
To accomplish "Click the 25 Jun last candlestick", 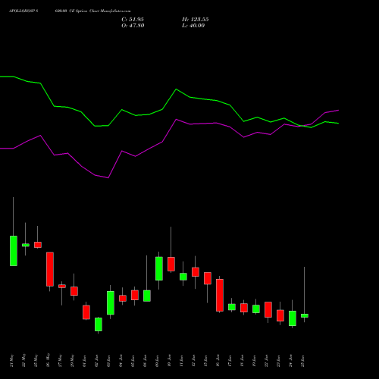I will [305, 315].
